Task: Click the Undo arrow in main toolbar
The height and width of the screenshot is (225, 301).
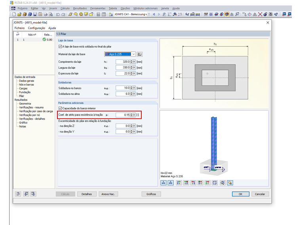Action: click(57, 14)
